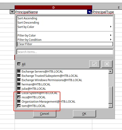Image resolution: width=122 pixels, height=130 pixels.
Task: Check the julia@HTB.LOCAL checkbox
Action: pyautogui.click(x=19, y=89)
